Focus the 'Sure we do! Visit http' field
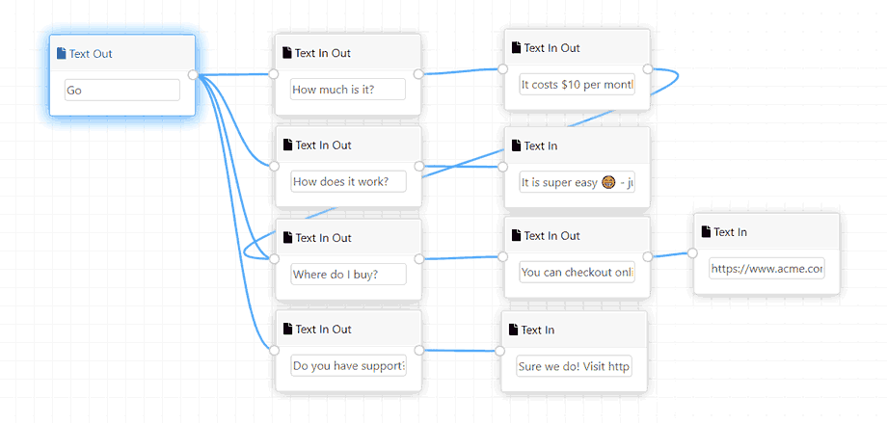 pyautogui.click(x=574, y=367)
